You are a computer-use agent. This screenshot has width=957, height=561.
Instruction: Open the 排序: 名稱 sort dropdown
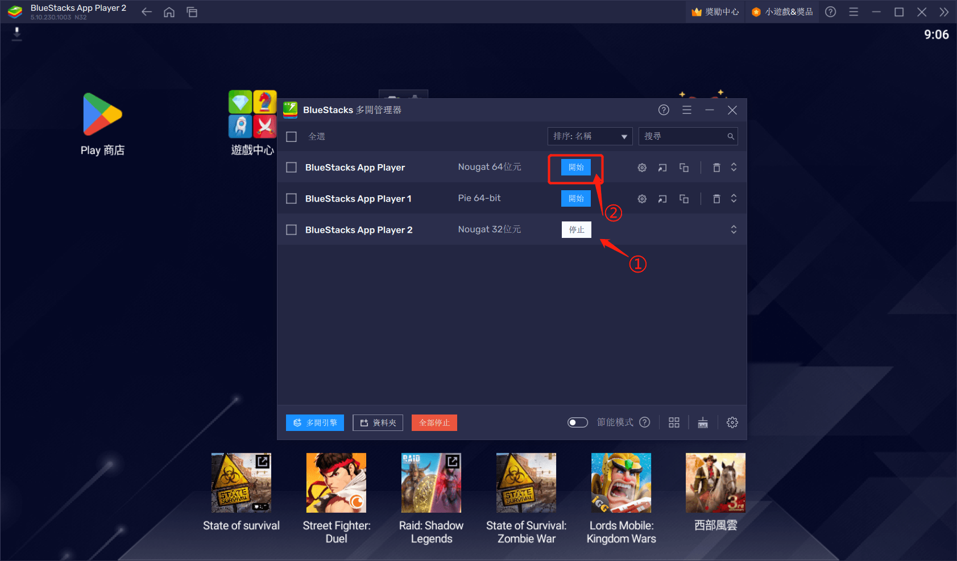click(590, 136)
